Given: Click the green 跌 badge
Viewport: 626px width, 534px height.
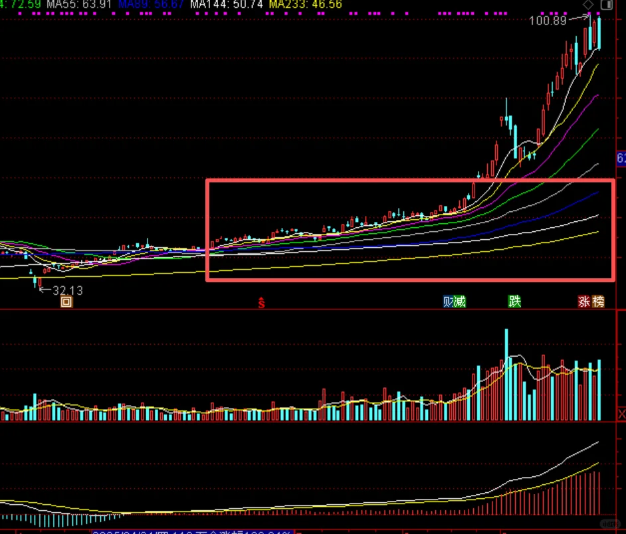Looking at the screenshot, I should coord(514,302).
